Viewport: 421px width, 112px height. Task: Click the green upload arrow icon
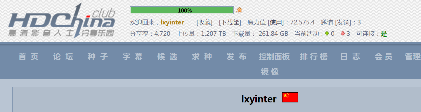pyautogui.click(x=327, y=34)
